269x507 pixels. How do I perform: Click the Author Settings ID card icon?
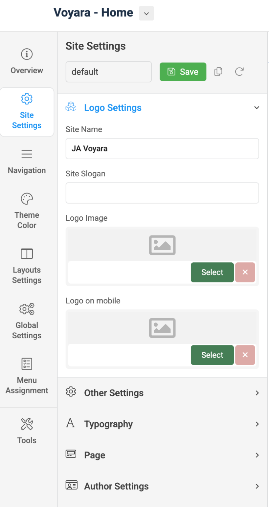click(x=71, y=485)
